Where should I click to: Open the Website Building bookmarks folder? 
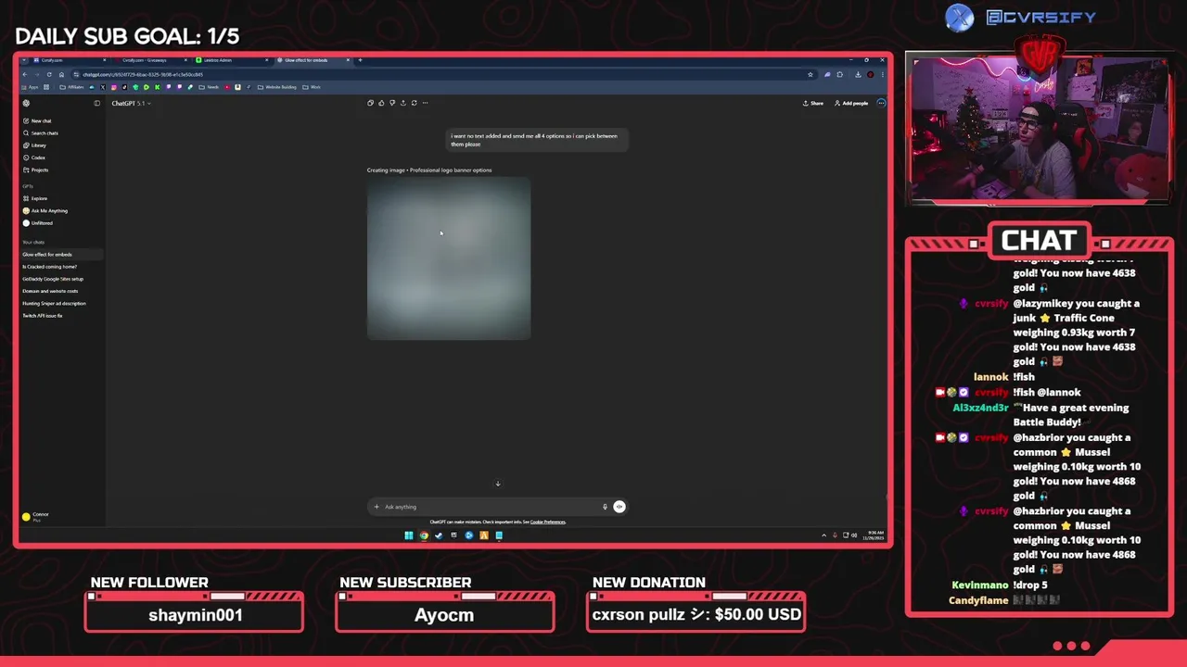tap(276, 87)
